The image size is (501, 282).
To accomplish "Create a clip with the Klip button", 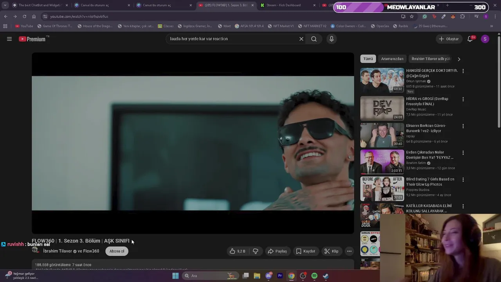I will 332,251.
